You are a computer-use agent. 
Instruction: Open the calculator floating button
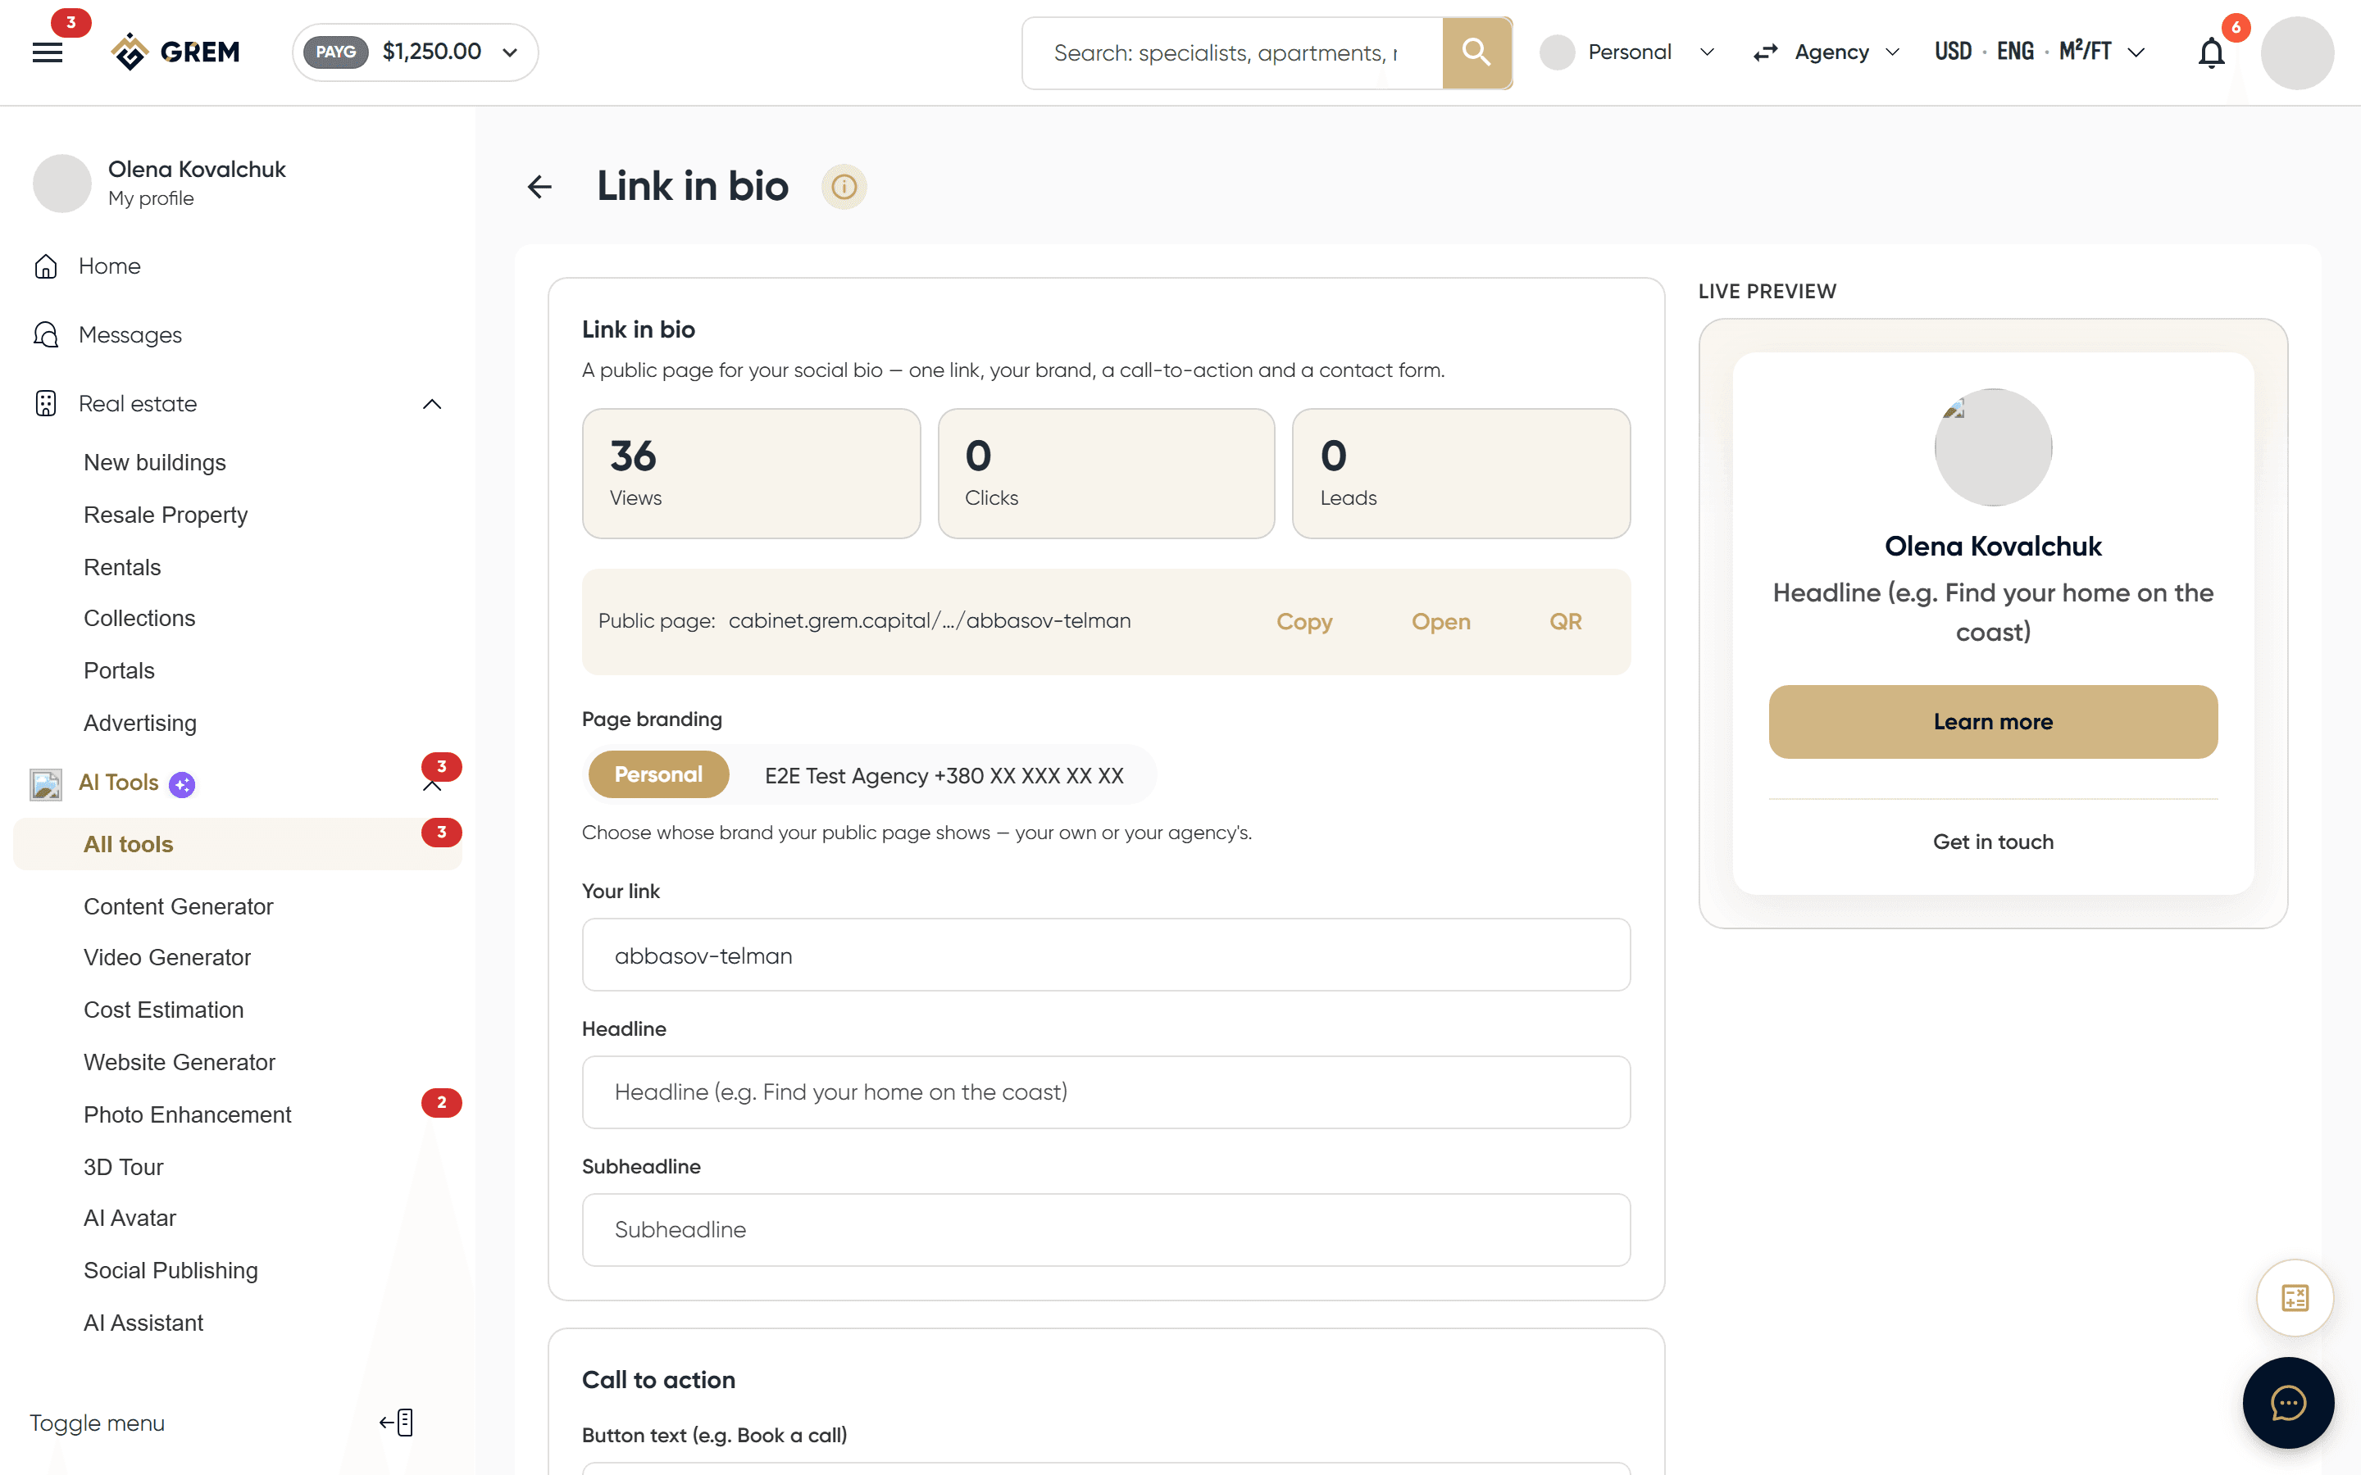2295,1297
